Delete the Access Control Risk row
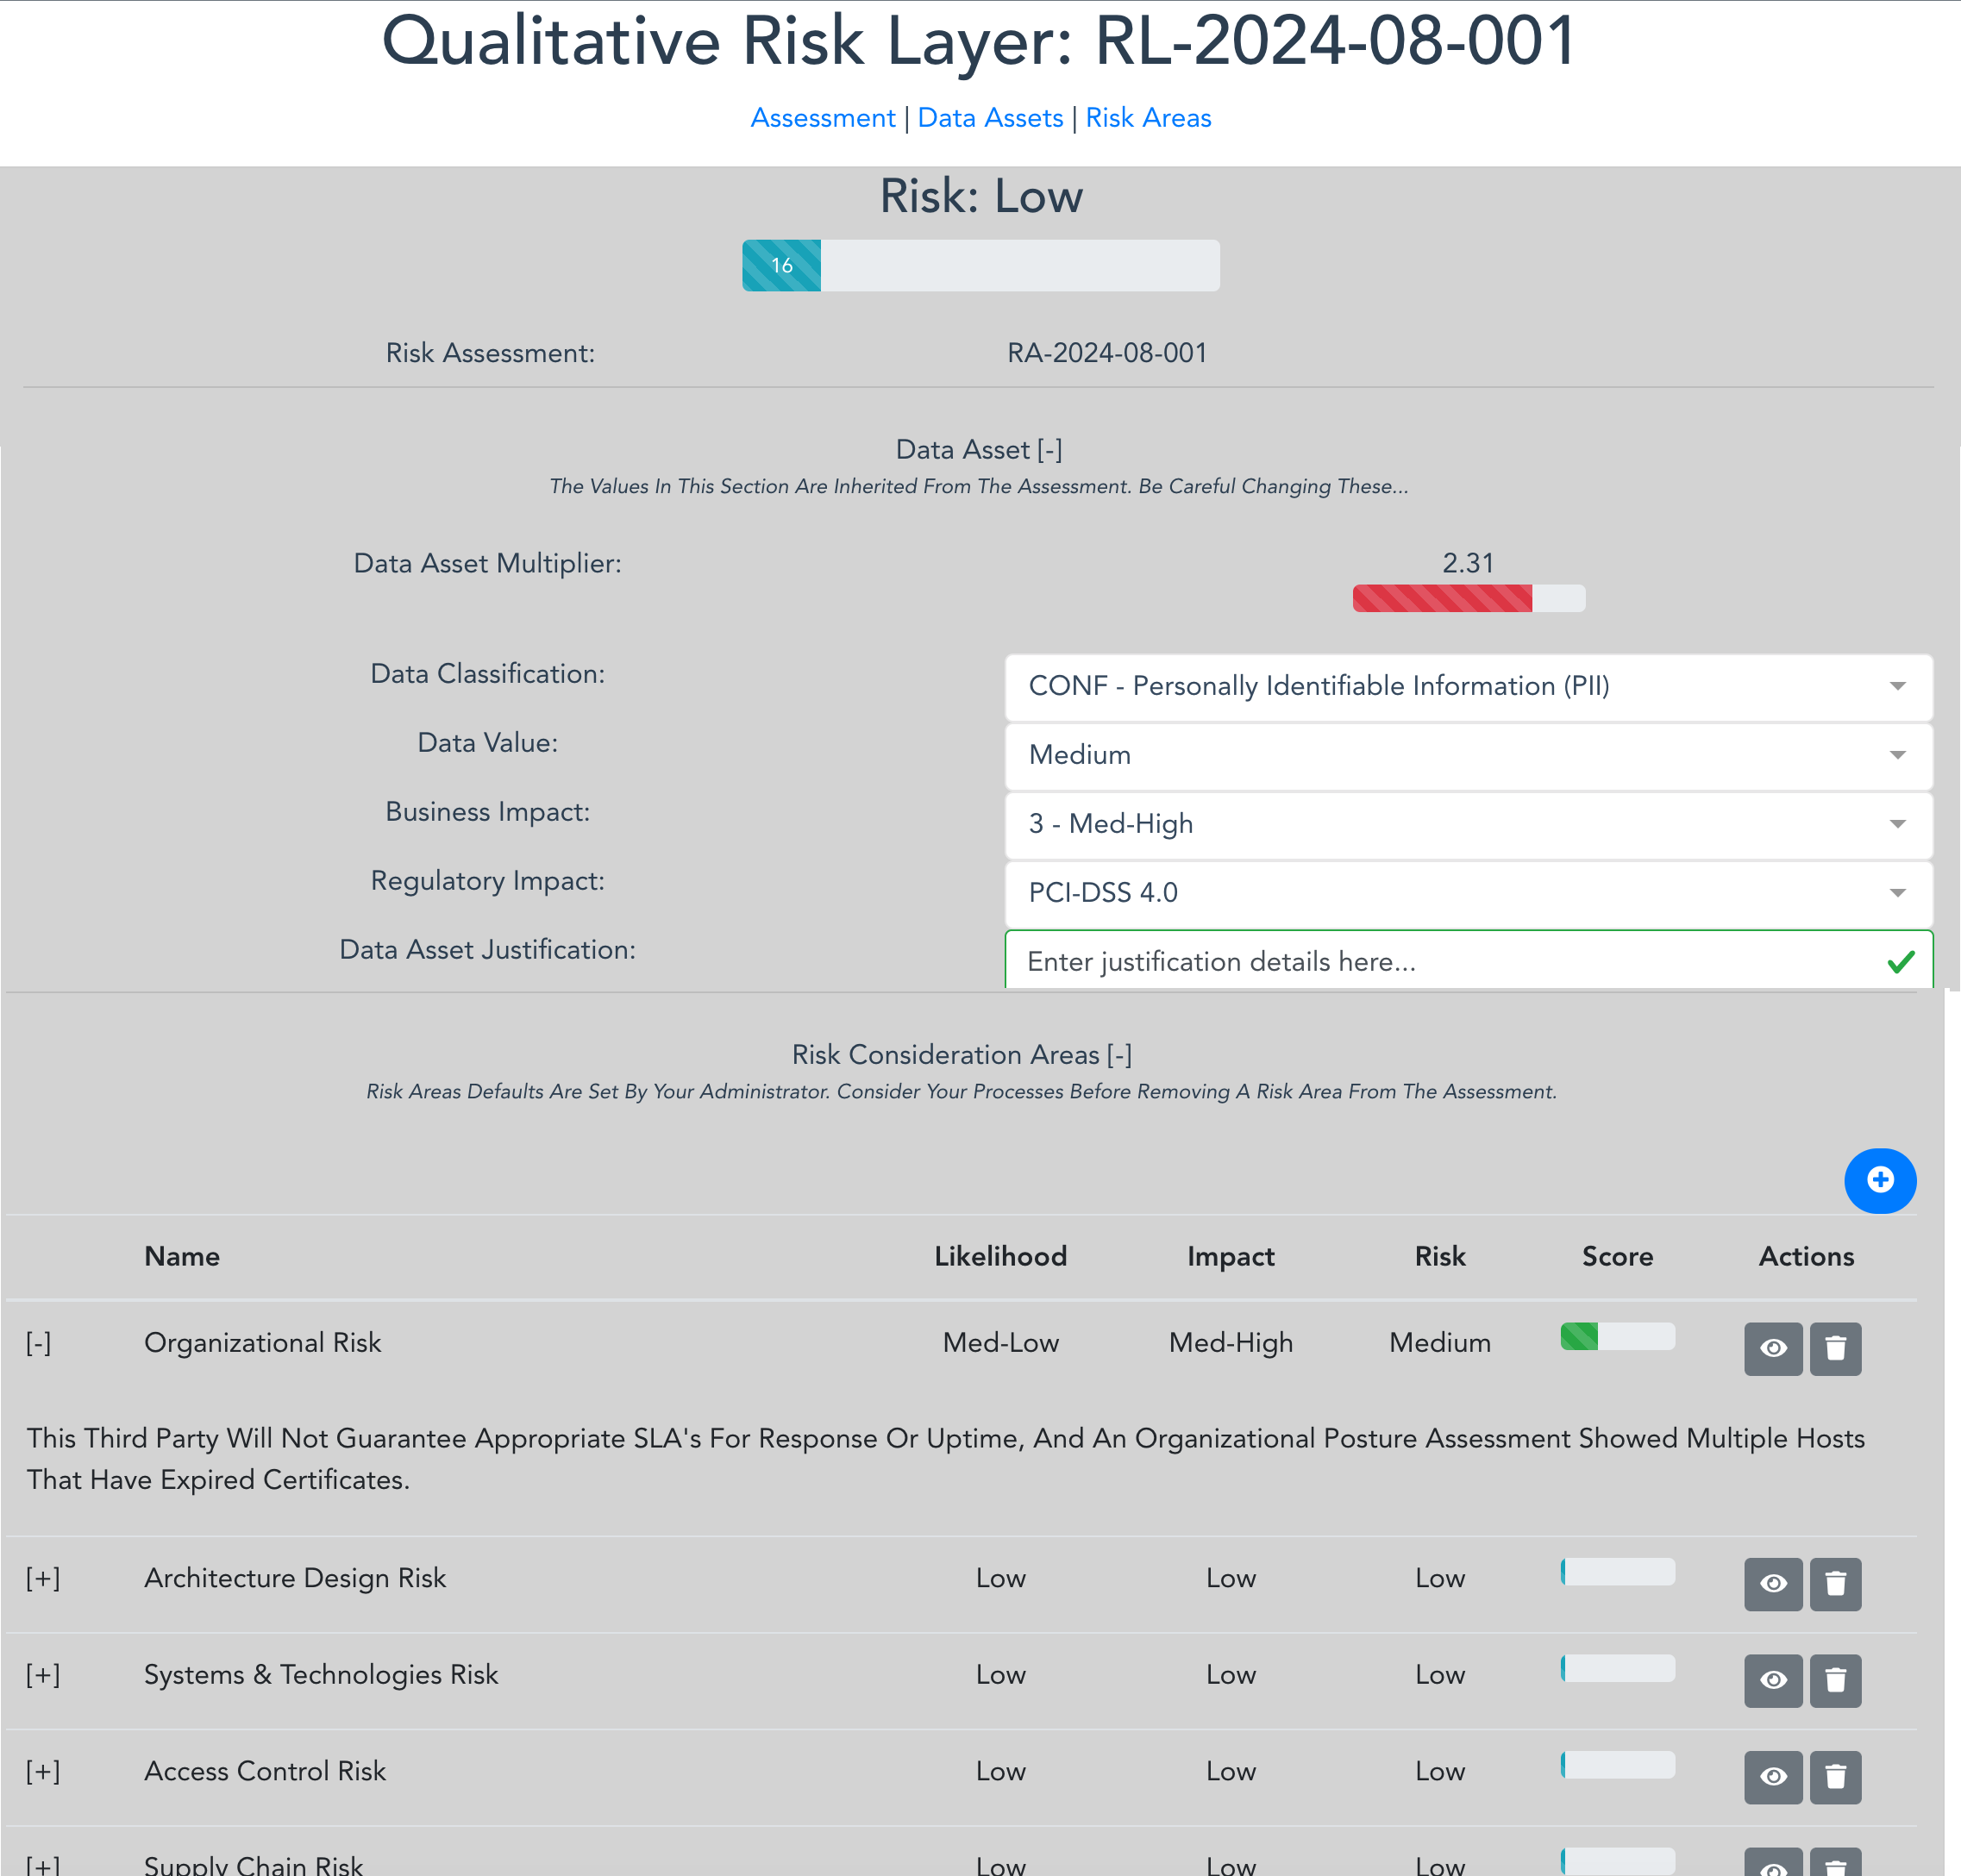Screen dimensions: 1961x1876 [x=1835, y=1776]
